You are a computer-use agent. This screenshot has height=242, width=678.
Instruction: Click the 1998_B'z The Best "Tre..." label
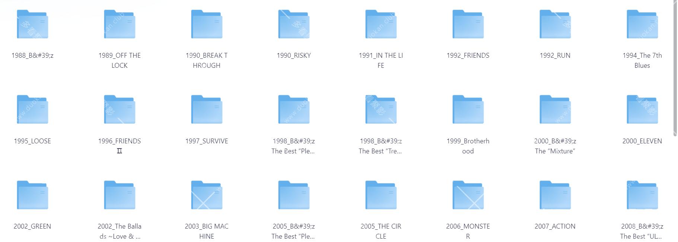pyautogui.click(x=381, y=146)
